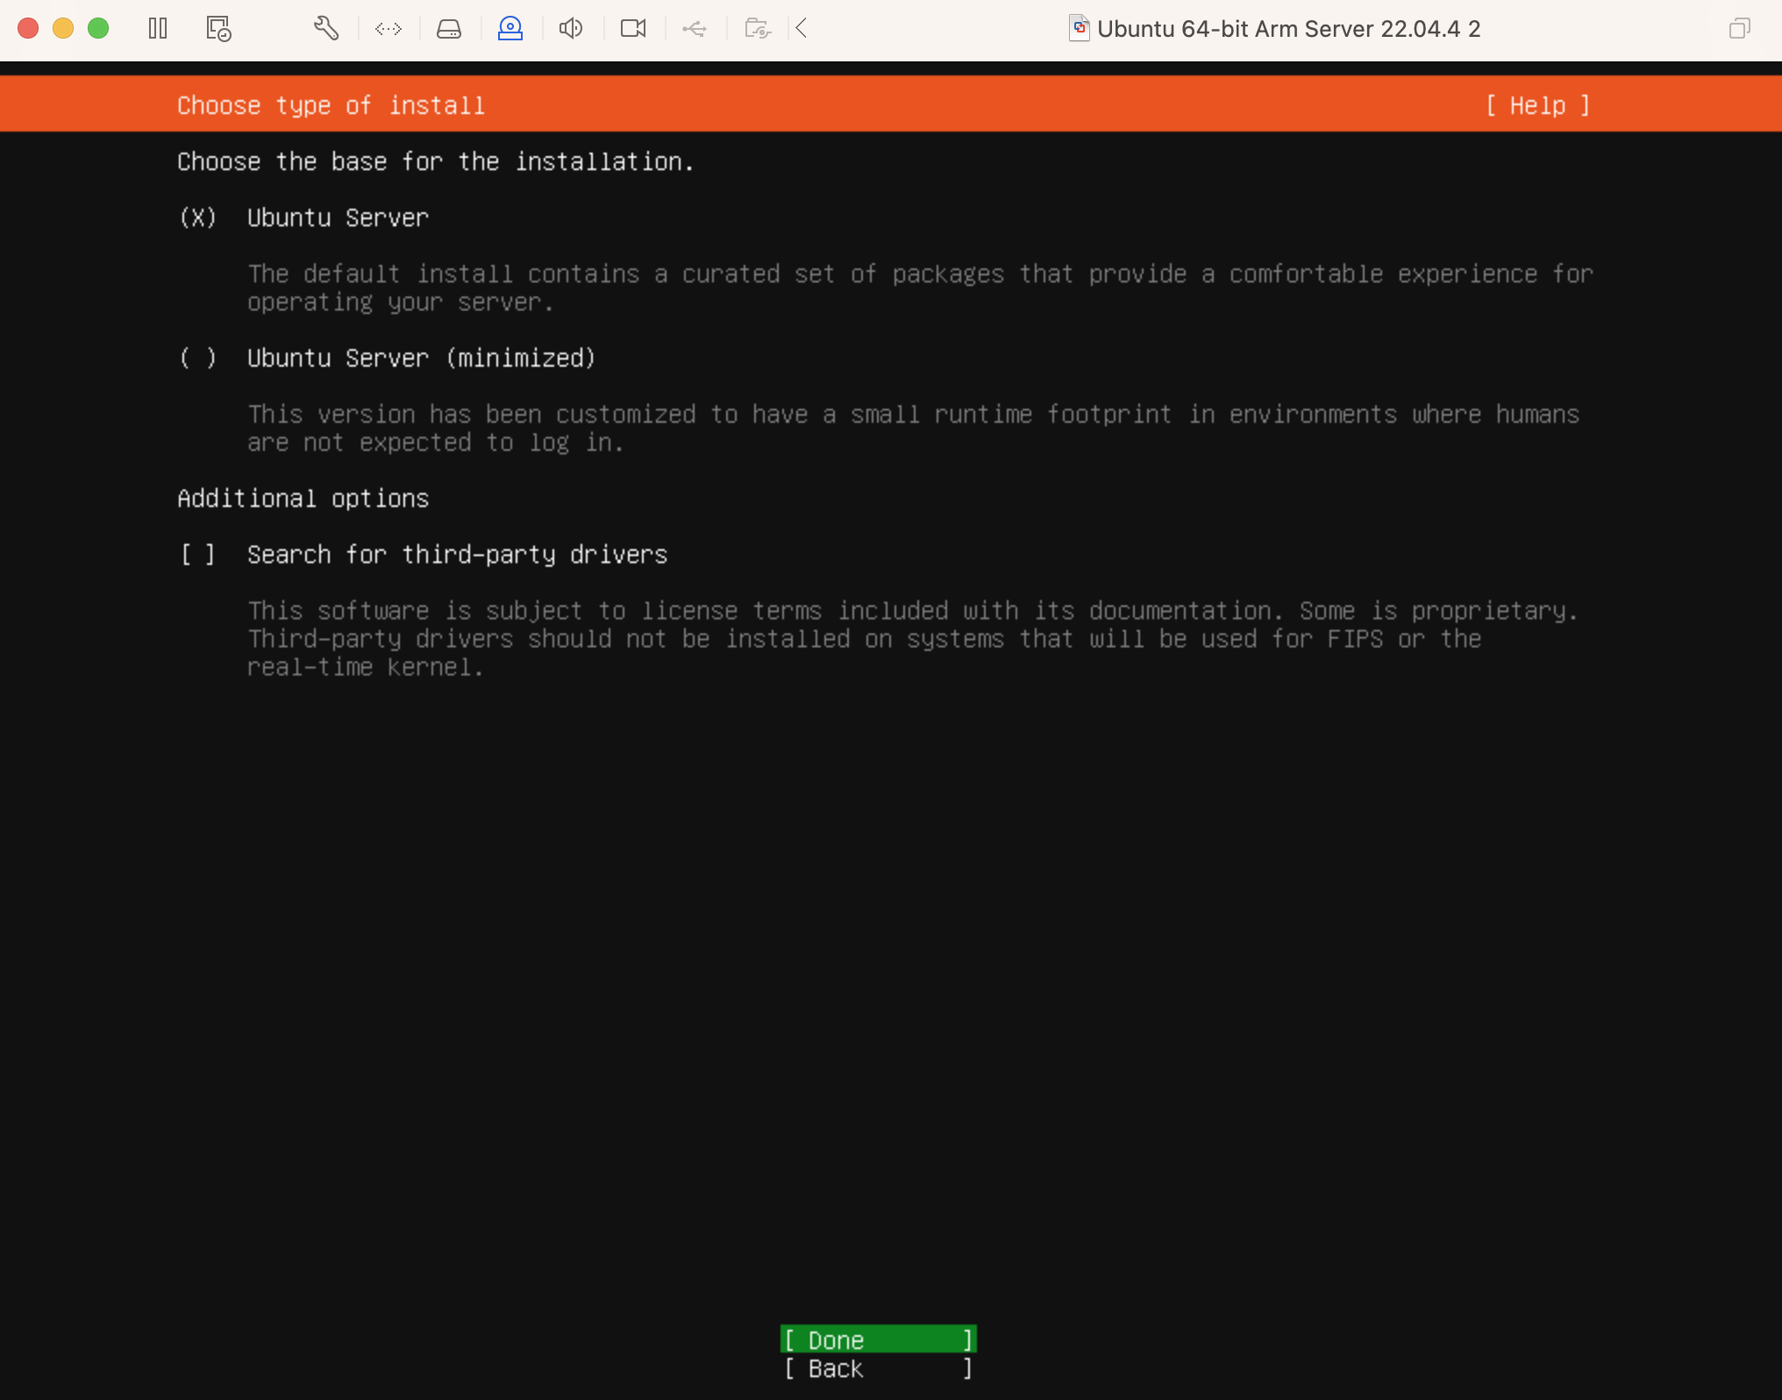The image size is (1782, 1400).
Task: Click the camera device icon
Action: tap(632, 29)
